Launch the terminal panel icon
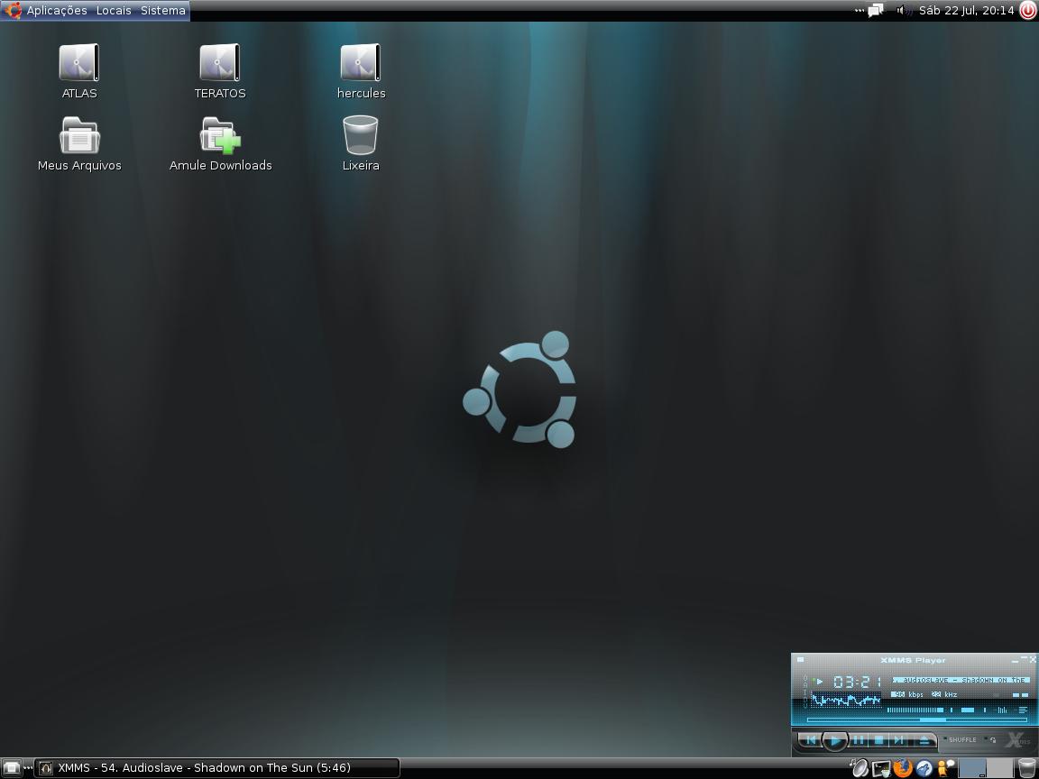 (x=881, y=768)
